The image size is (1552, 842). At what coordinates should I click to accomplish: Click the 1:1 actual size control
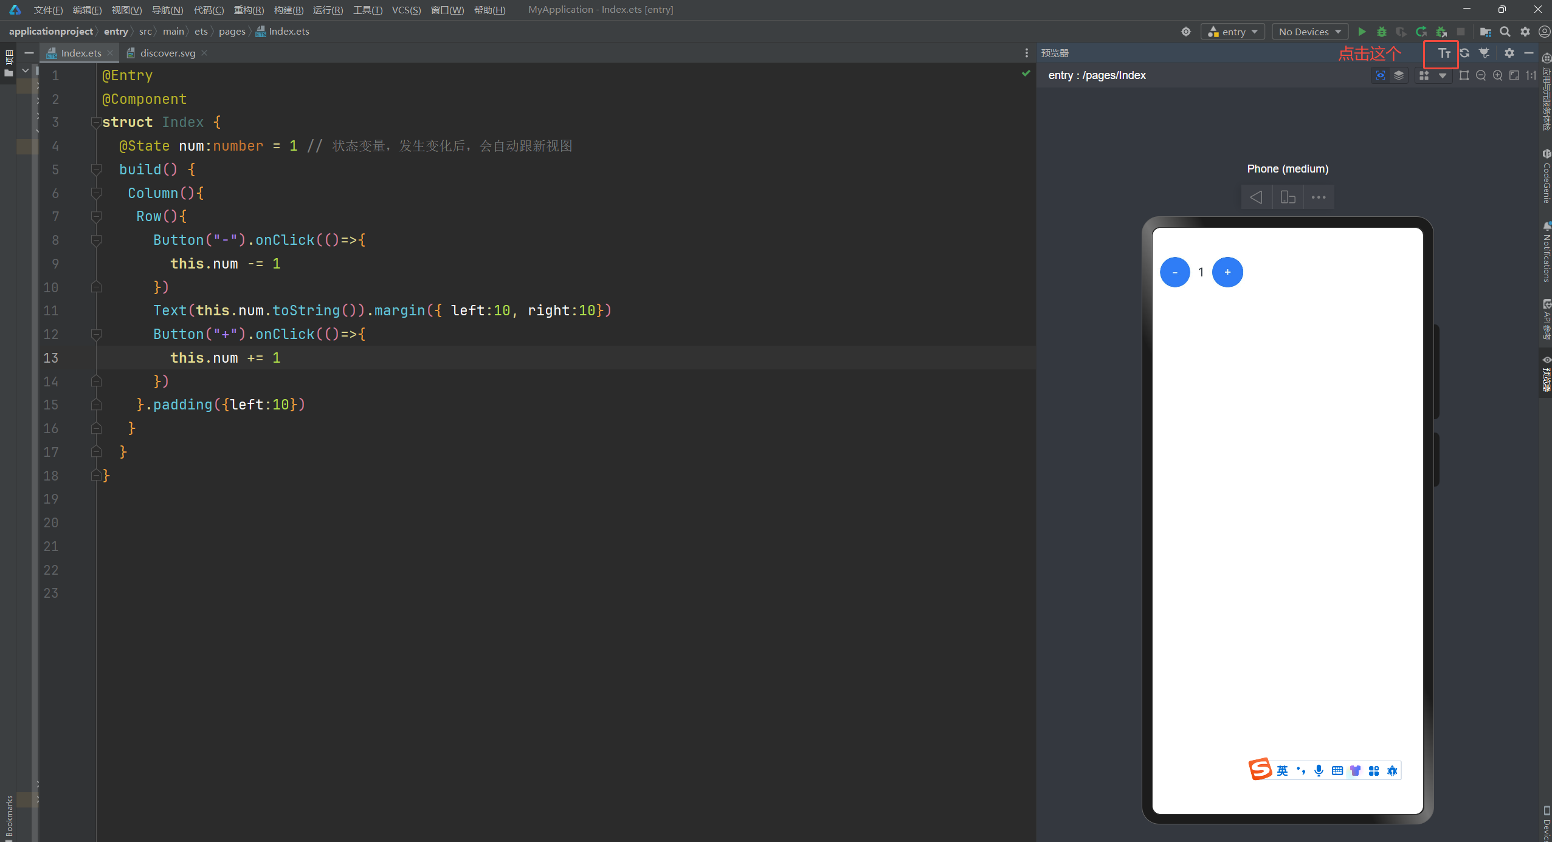[x=1531, y=75]
